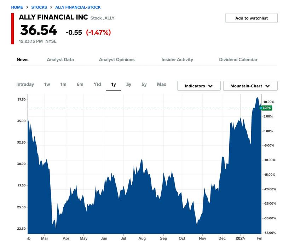Open Analyst Data tab
This screenshot has width=283, height=248.
(60, 59)
